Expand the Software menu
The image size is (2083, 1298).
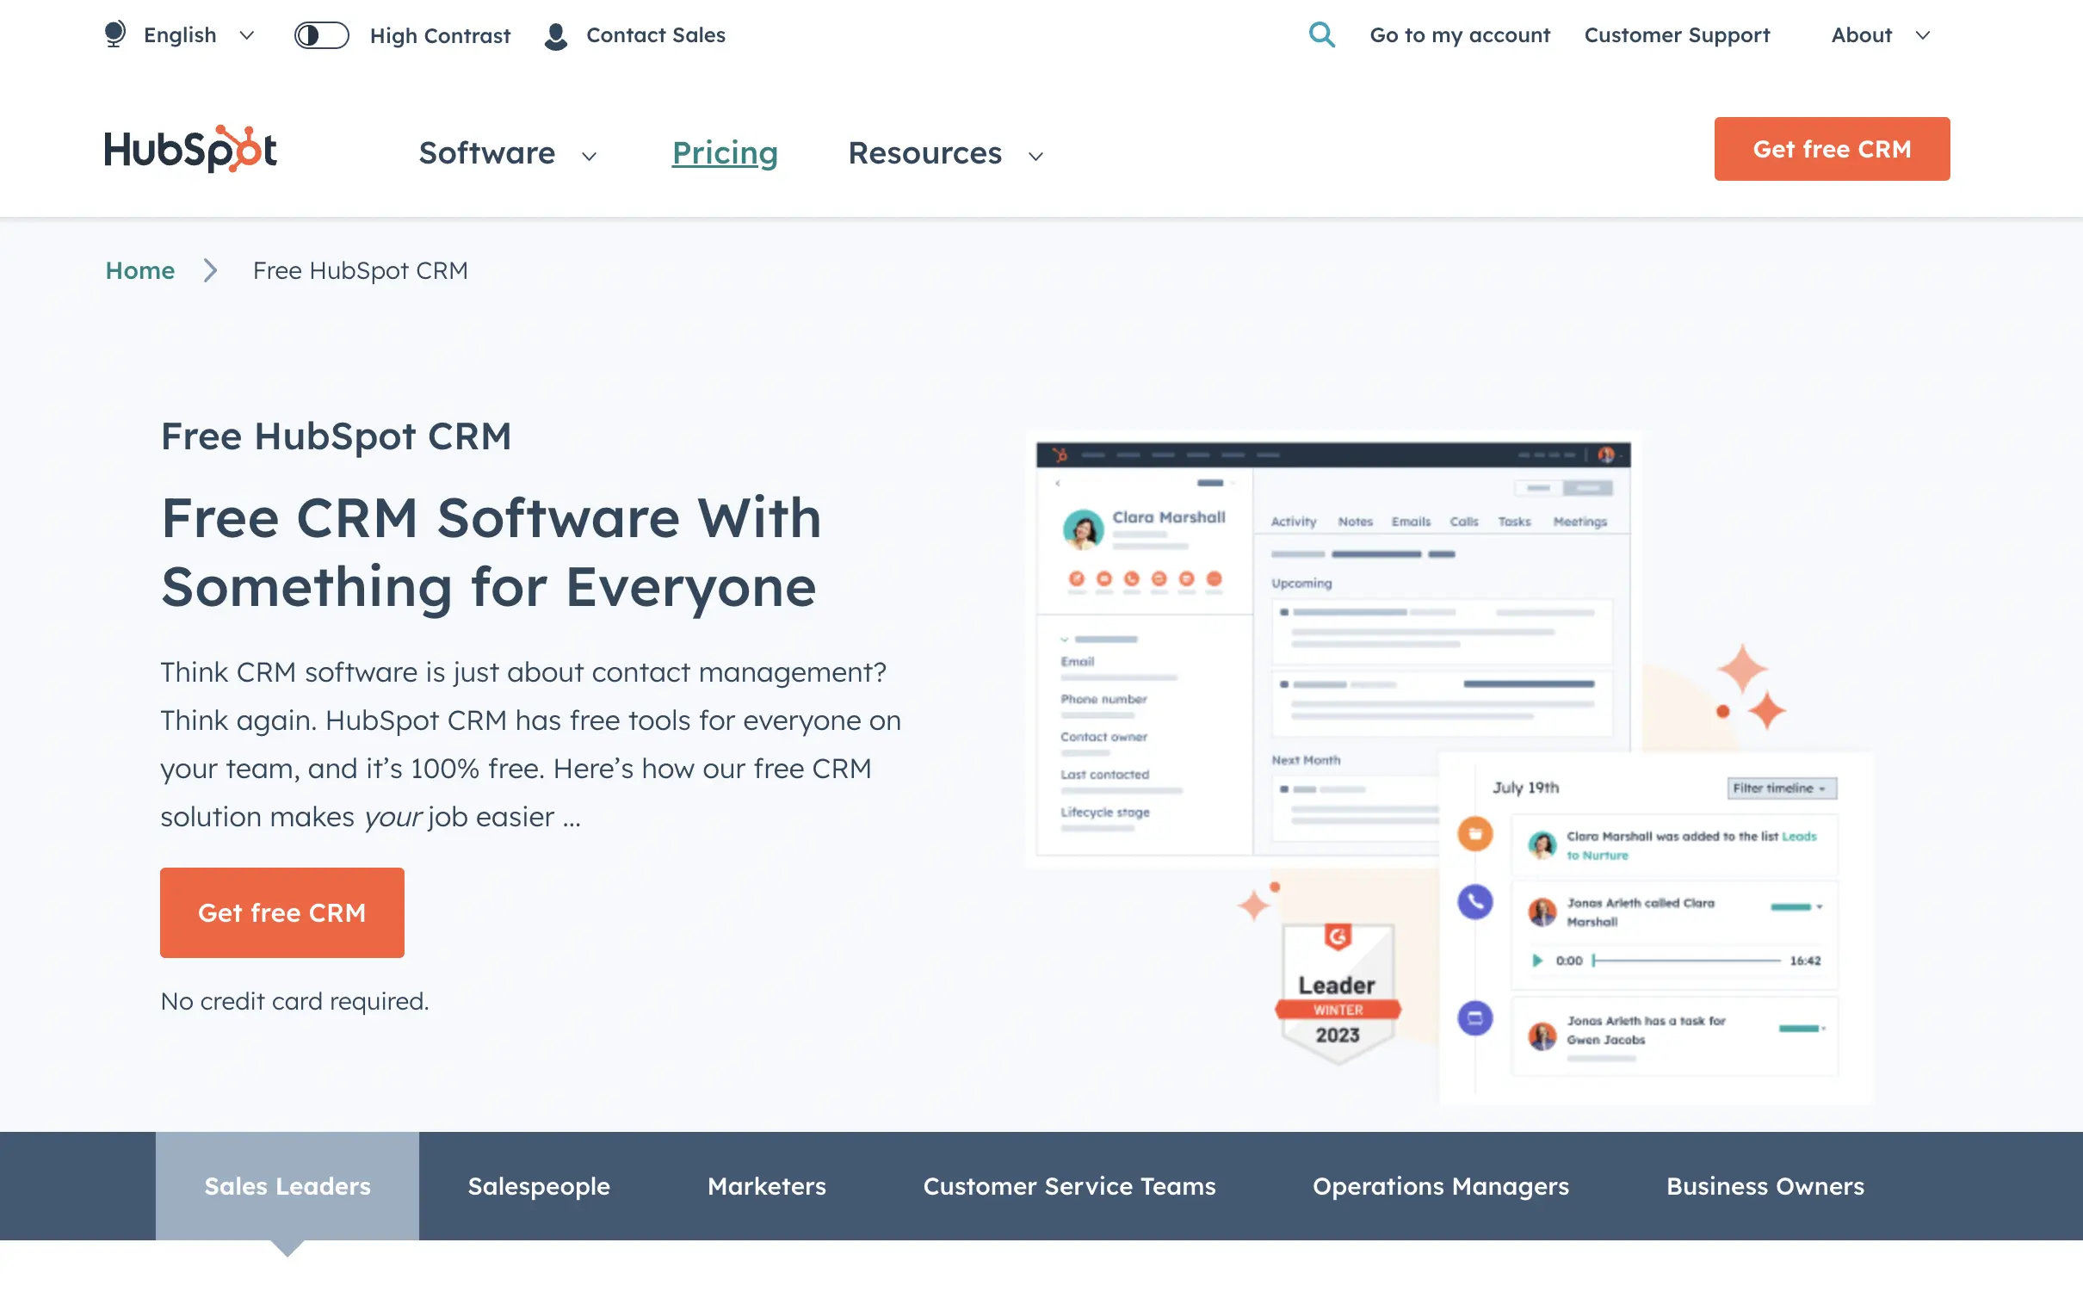508,153
